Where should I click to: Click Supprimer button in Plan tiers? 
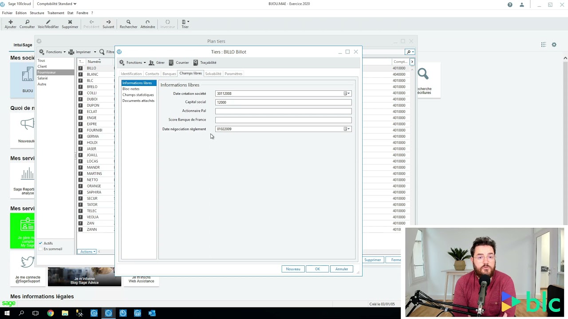[372, 260]
